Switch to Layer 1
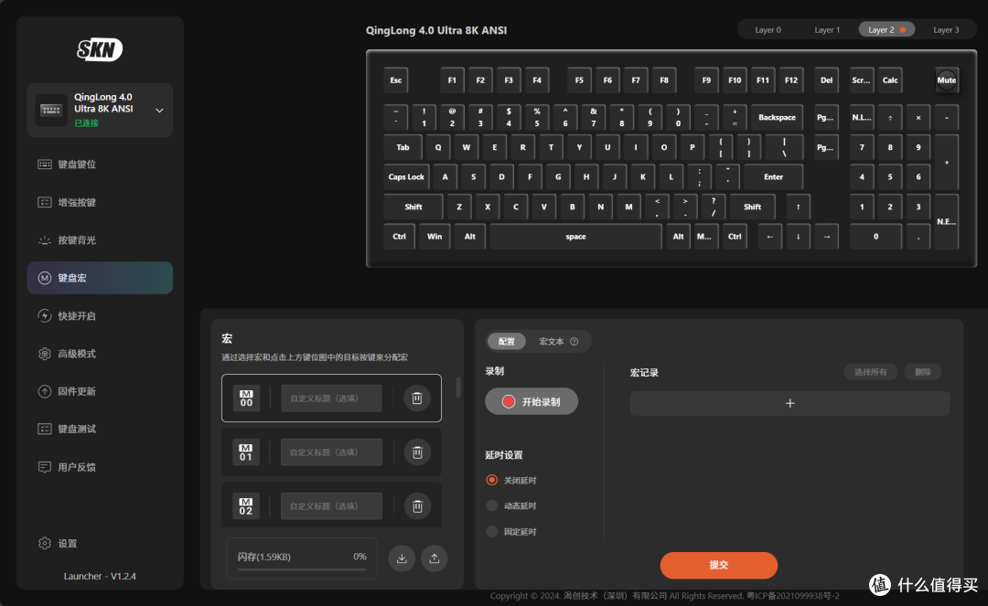The height and width of the screenshot is (606, 988). coord(827,29)
